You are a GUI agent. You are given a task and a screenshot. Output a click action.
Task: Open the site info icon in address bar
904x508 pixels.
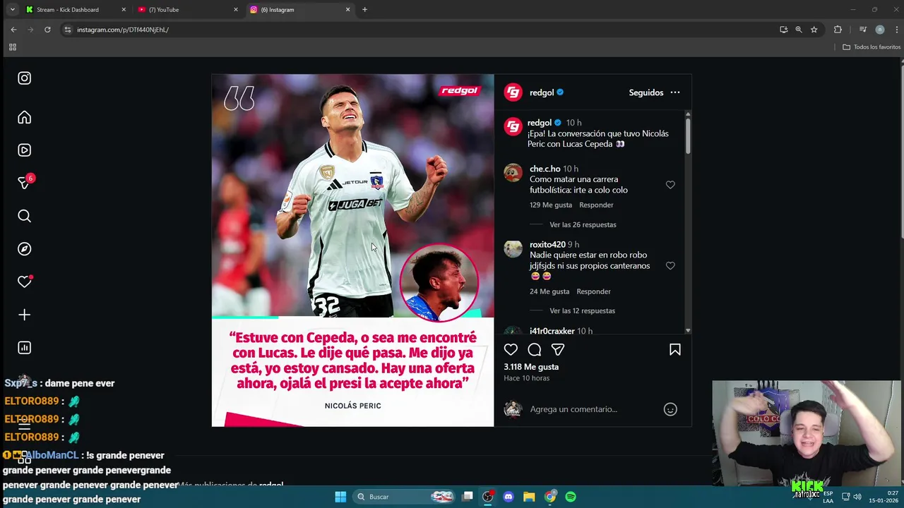[68, 30]
